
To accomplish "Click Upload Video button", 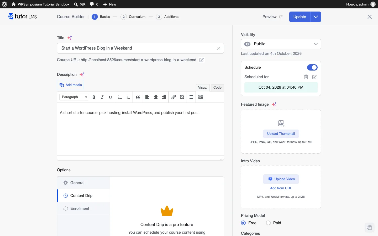I will coord(281,179).
